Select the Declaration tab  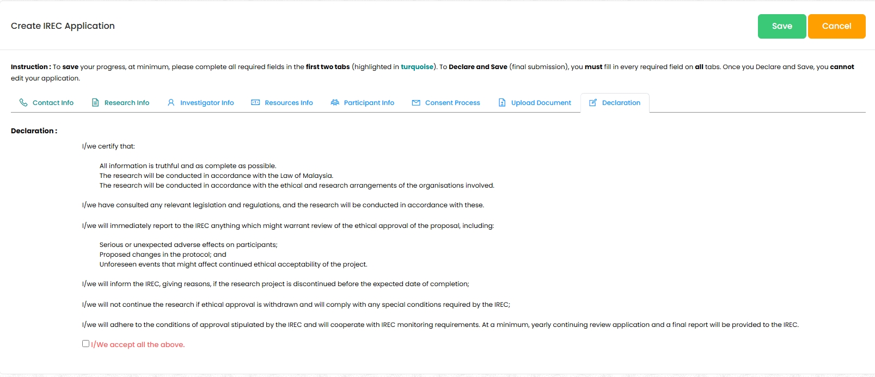[615, 103]
